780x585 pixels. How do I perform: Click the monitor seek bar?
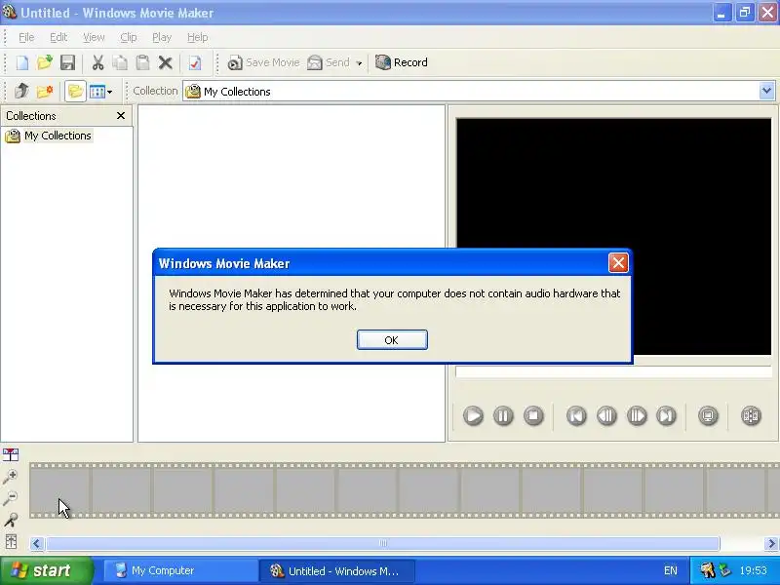click(x=613, y=371)
